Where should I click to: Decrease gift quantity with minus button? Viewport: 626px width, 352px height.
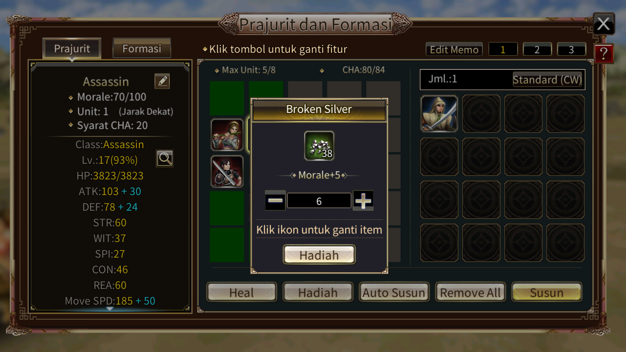tap(275, 200)
